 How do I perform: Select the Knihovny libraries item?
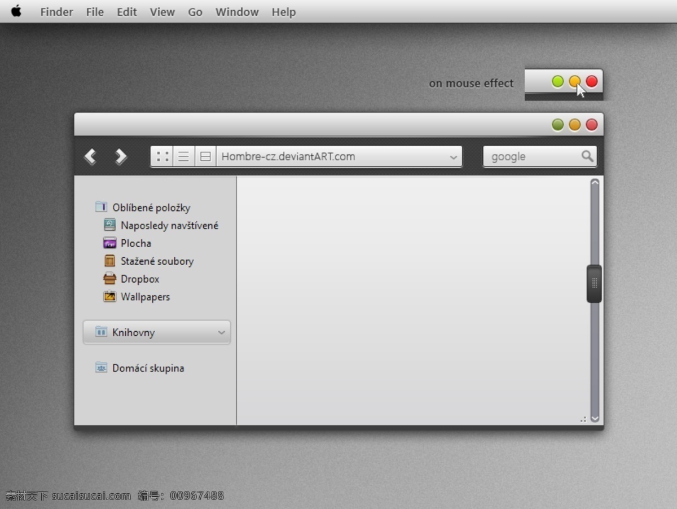point(157,332)
